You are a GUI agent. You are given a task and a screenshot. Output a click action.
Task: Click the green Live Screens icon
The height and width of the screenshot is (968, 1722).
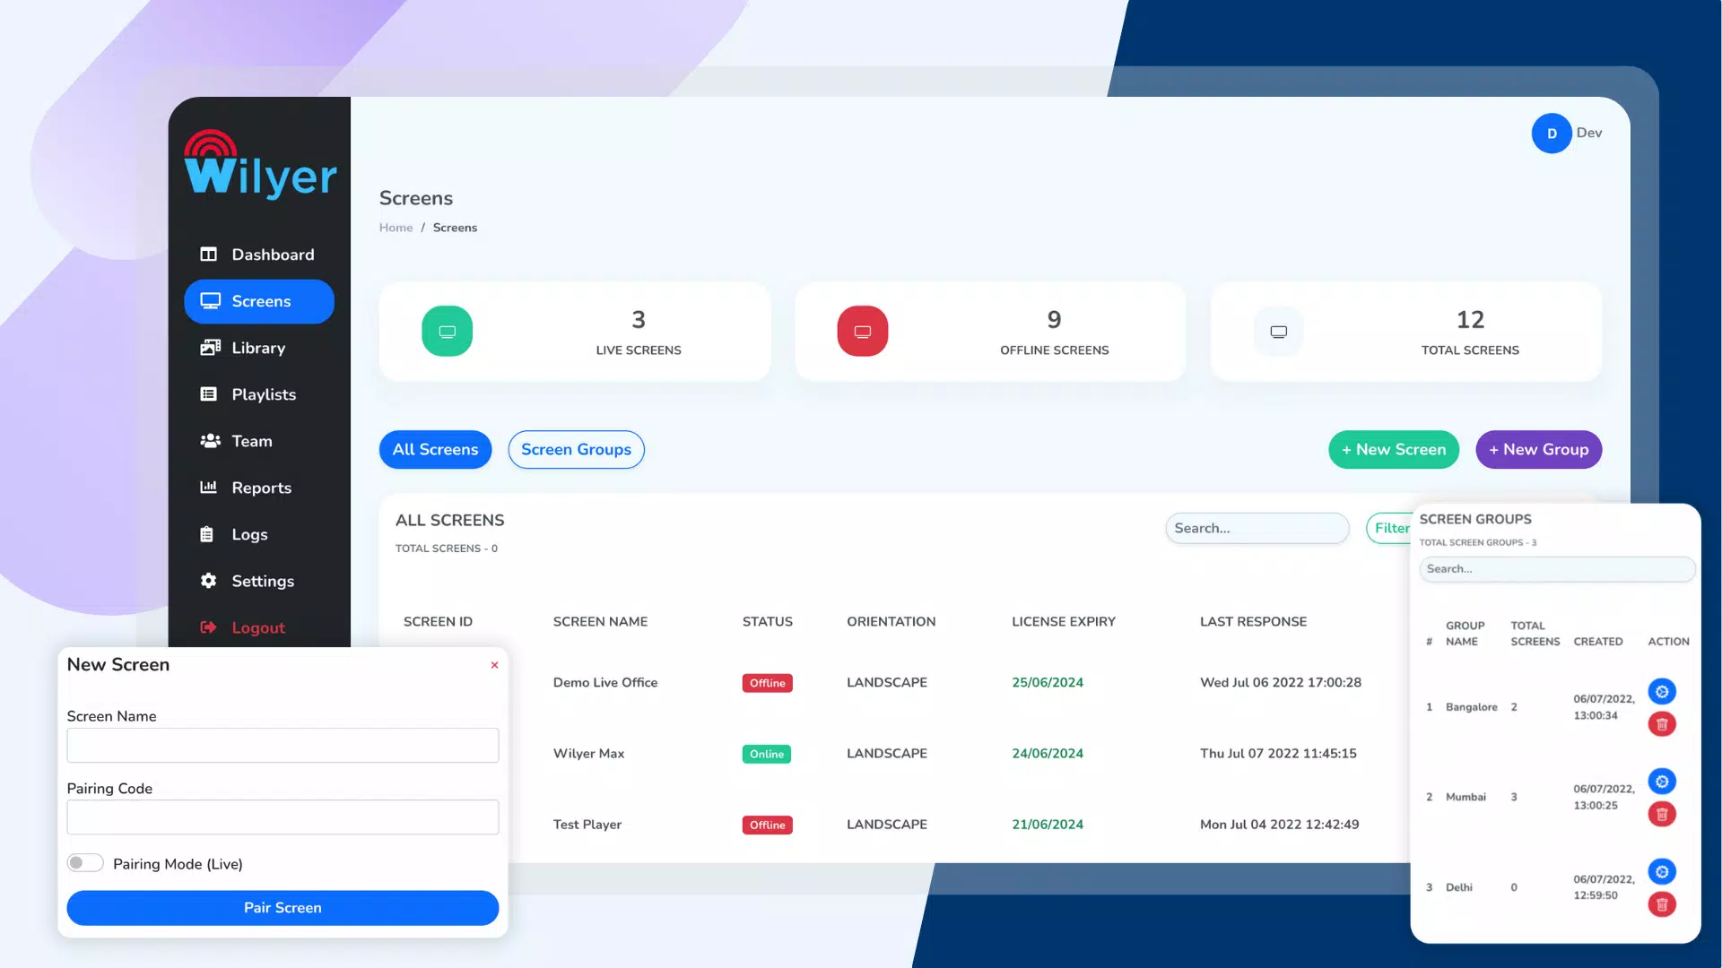click(x=447, y=332)
